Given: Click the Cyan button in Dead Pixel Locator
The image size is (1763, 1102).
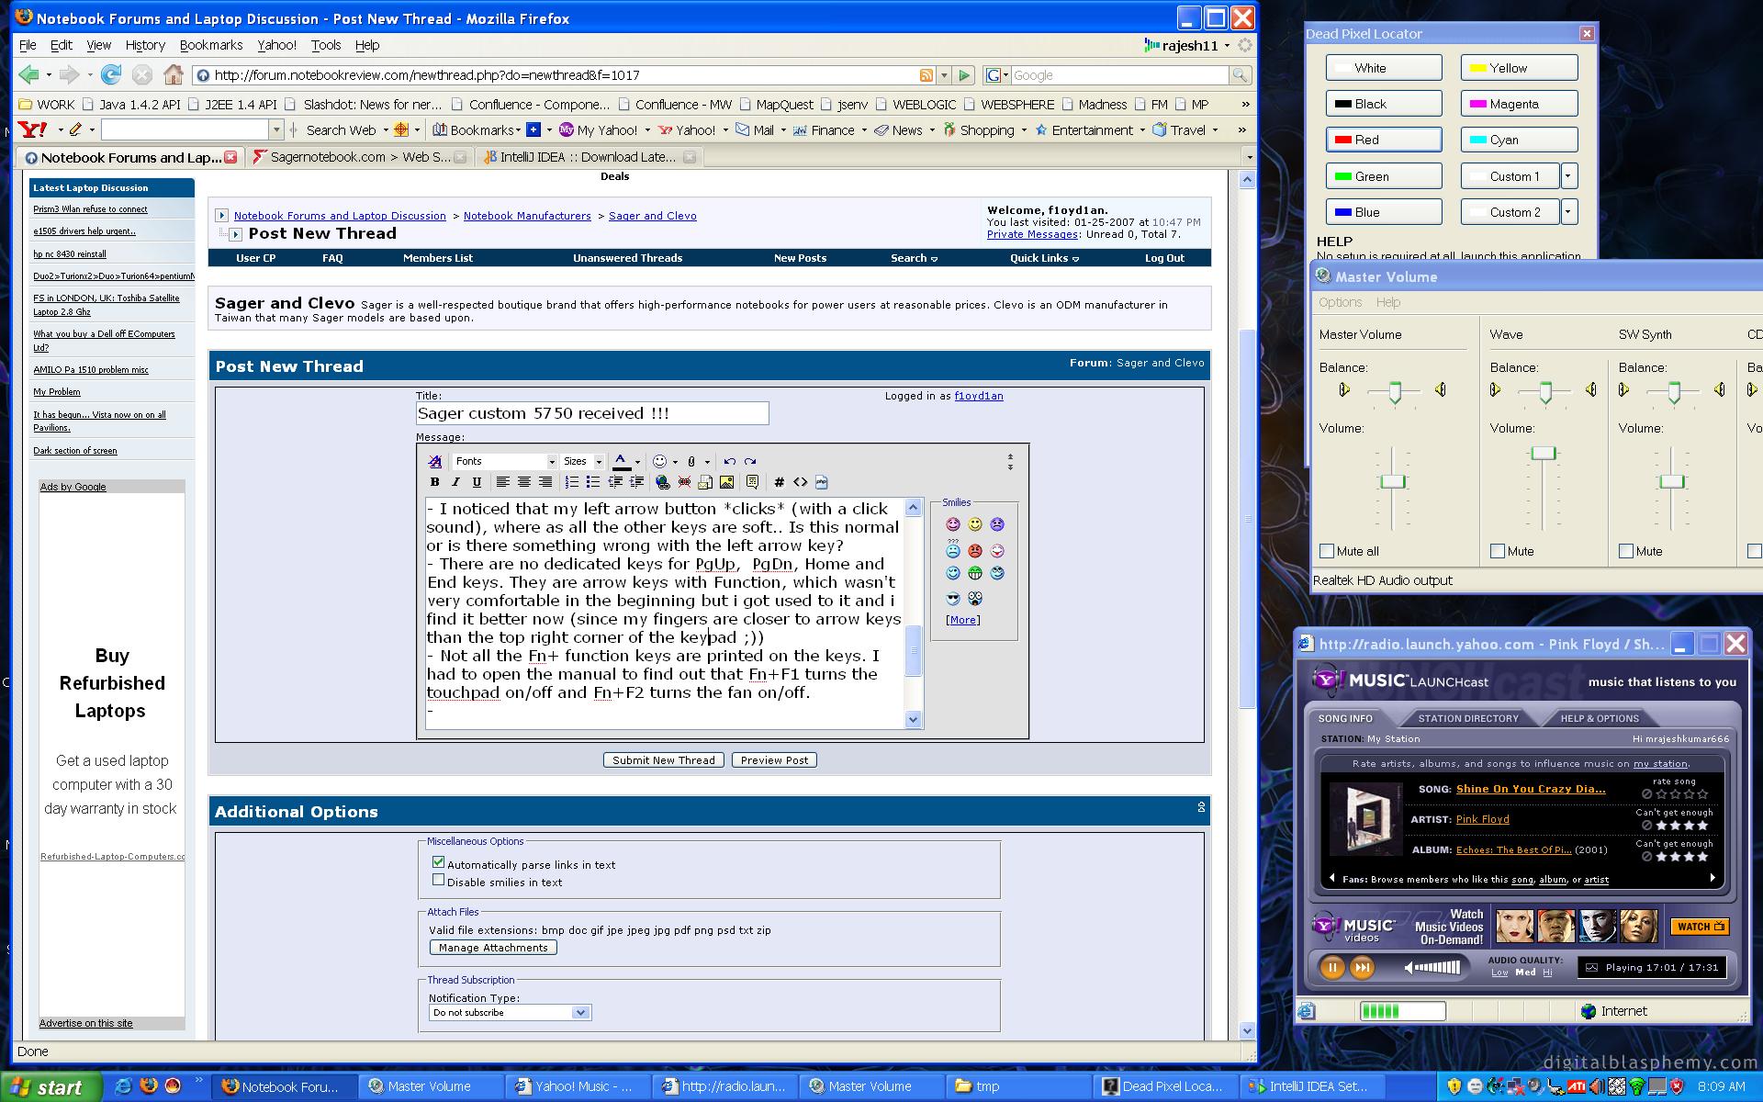Looking at the screenshot, I should click(1520, 140).
